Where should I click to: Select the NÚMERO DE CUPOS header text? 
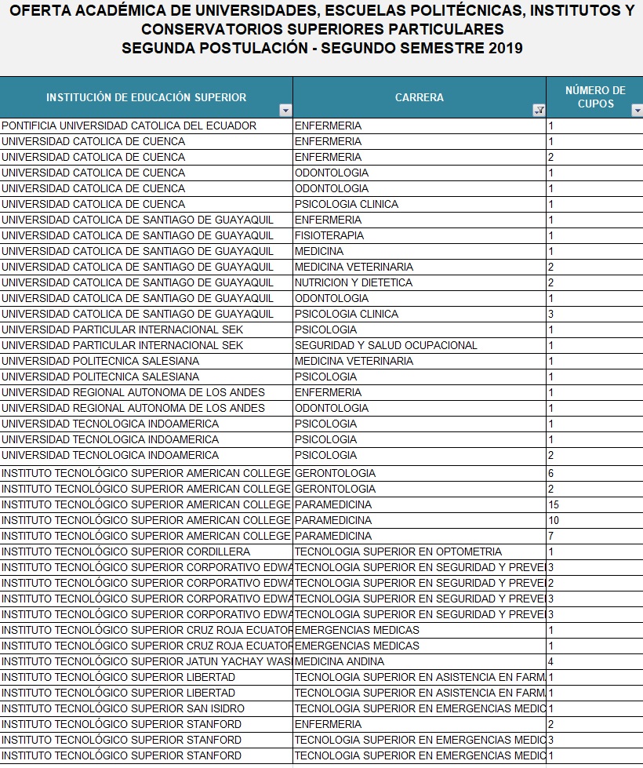click(595, 97)
